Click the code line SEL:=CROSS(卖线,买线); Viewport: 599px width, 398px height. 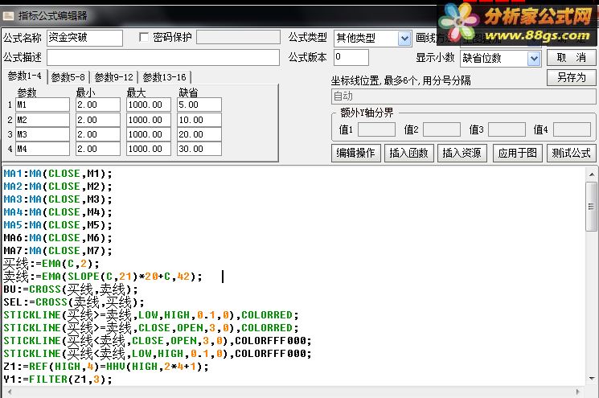coord(74,302)
